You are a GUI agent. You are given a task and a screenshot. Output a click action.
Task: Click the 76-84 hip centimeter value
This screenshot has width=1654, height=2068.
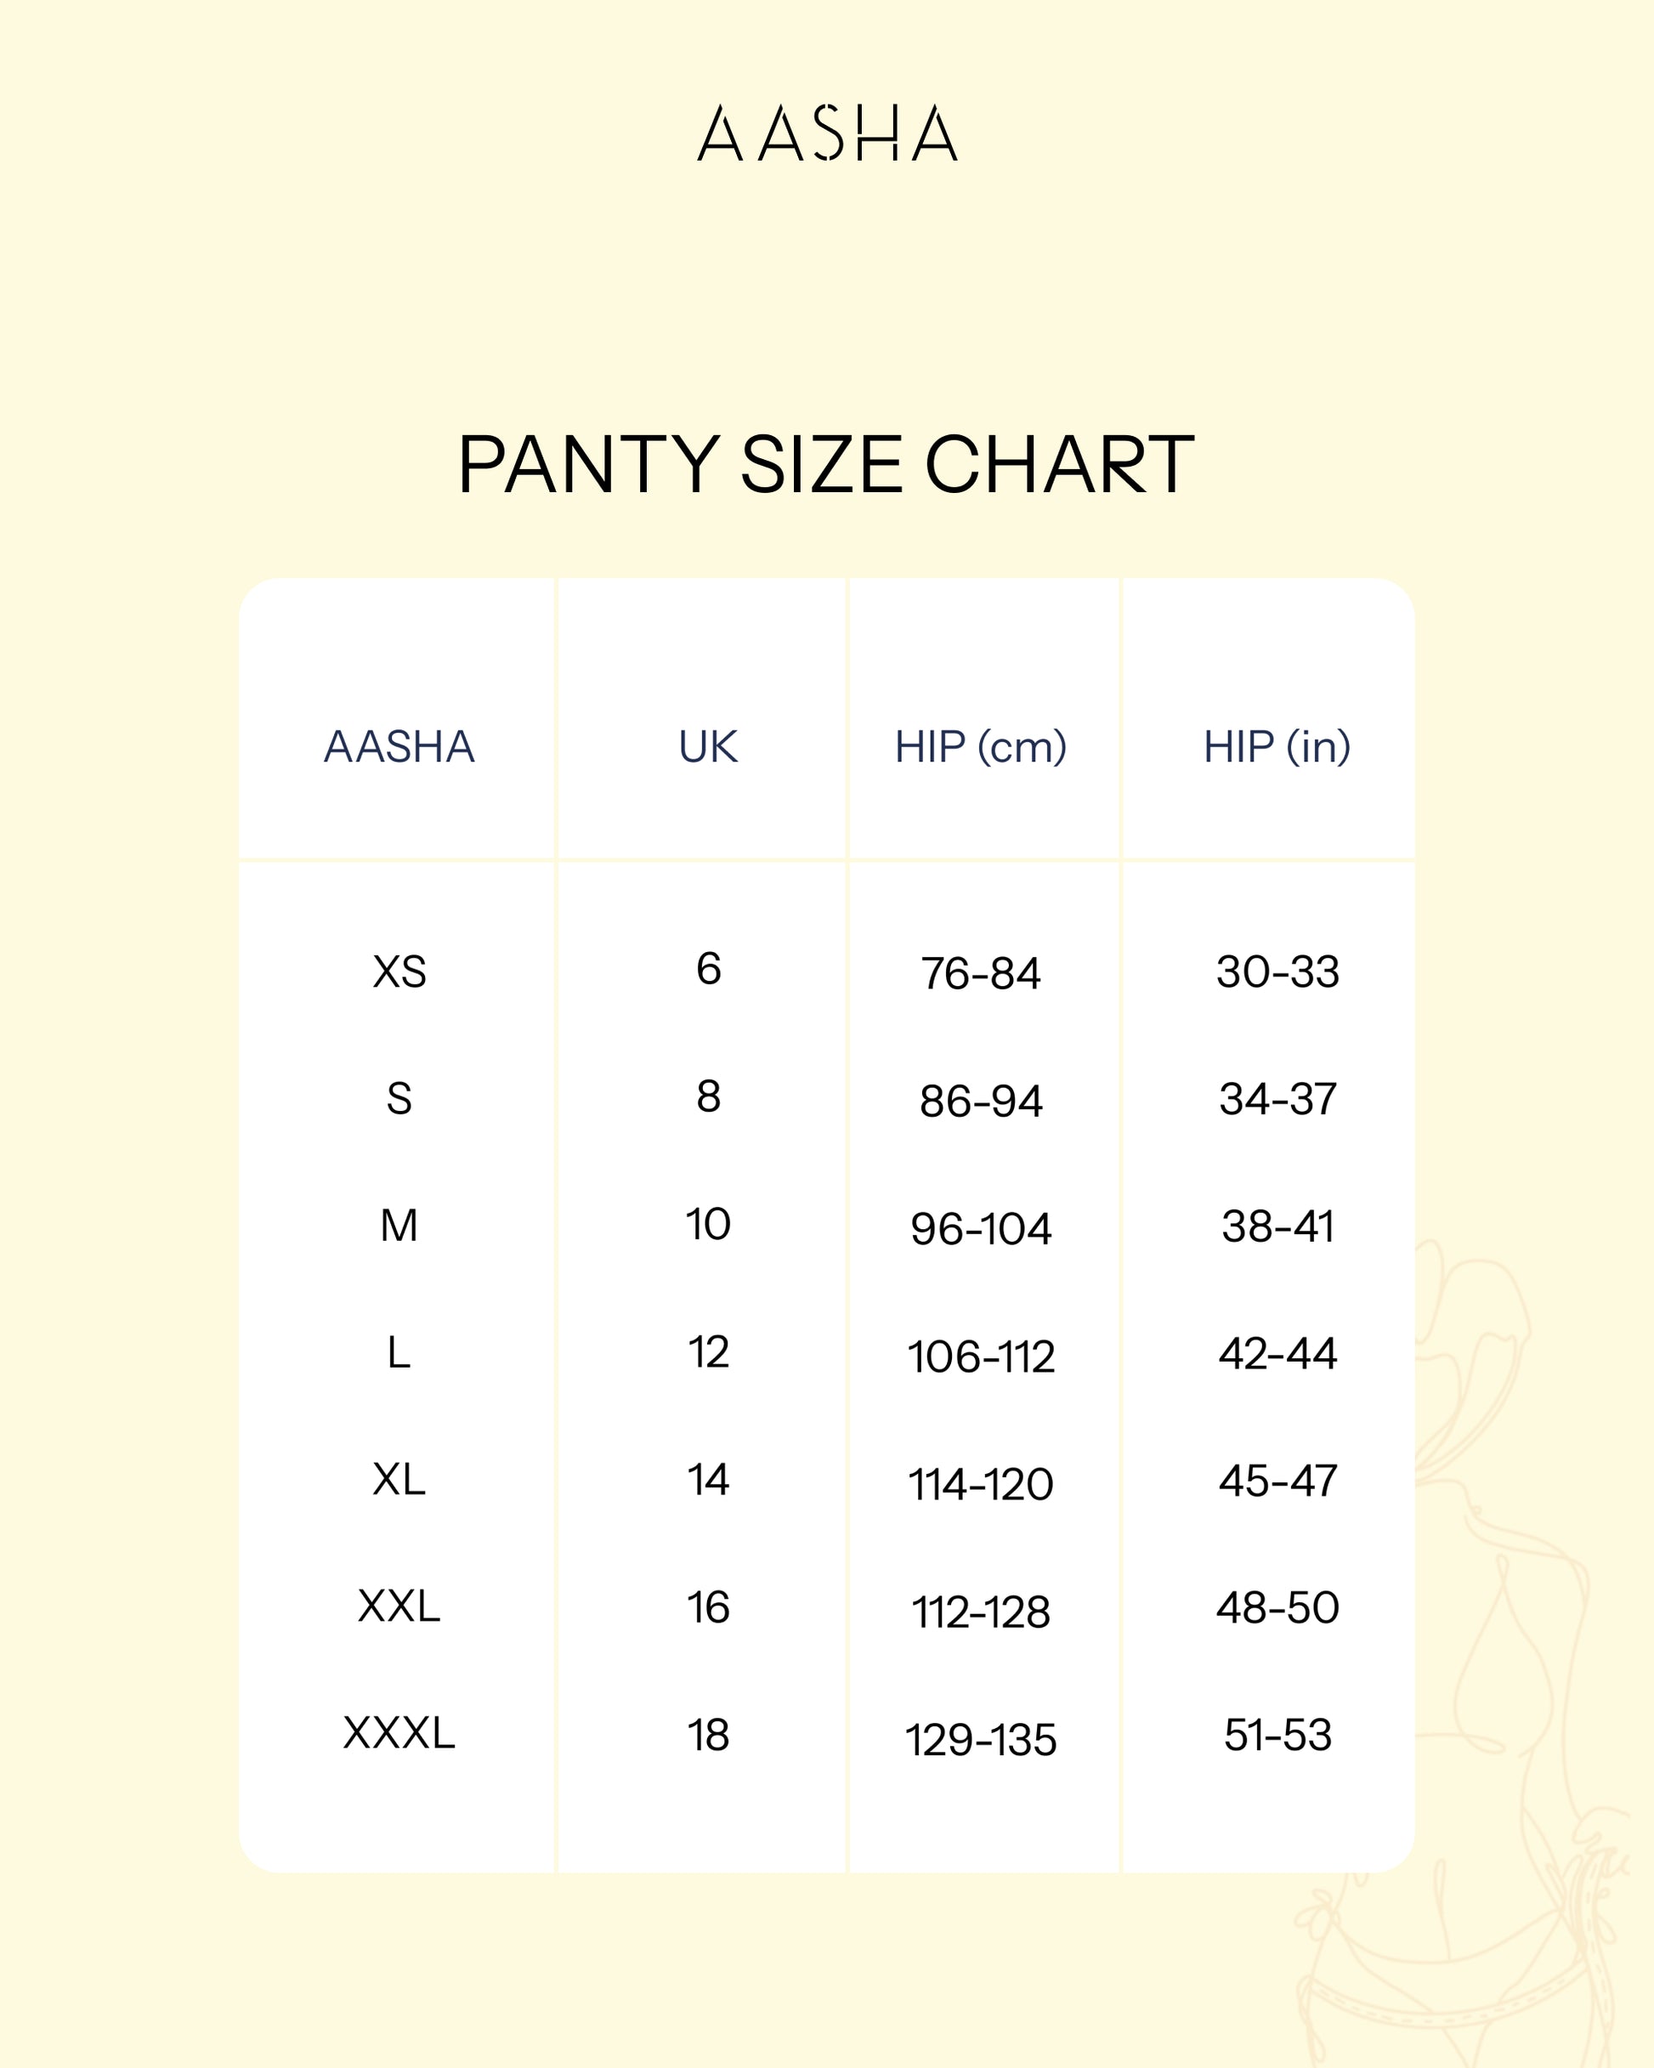pos(981,973)
